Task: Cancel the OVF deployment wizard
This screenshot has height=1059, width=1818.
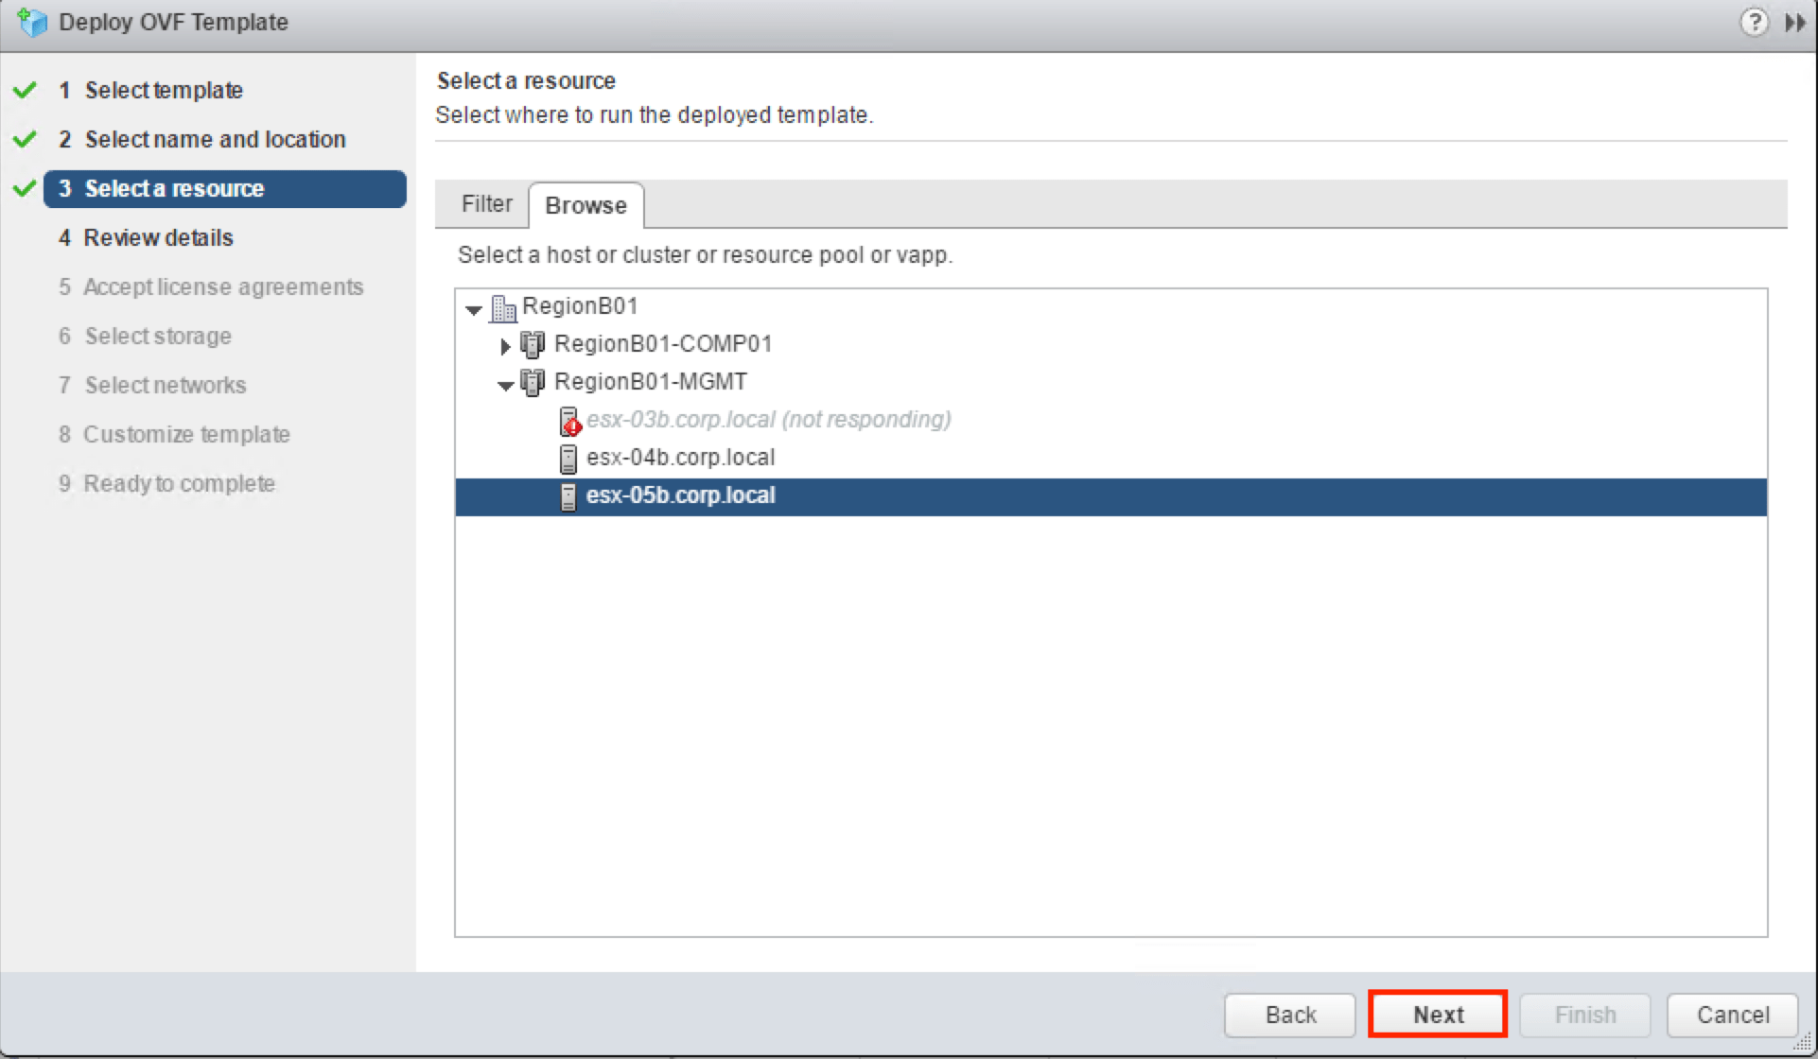Action: 1732,1015
